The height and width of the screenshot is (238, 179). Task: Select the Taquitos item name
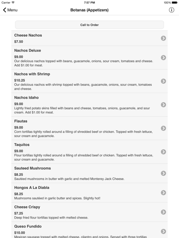[22, 145]
